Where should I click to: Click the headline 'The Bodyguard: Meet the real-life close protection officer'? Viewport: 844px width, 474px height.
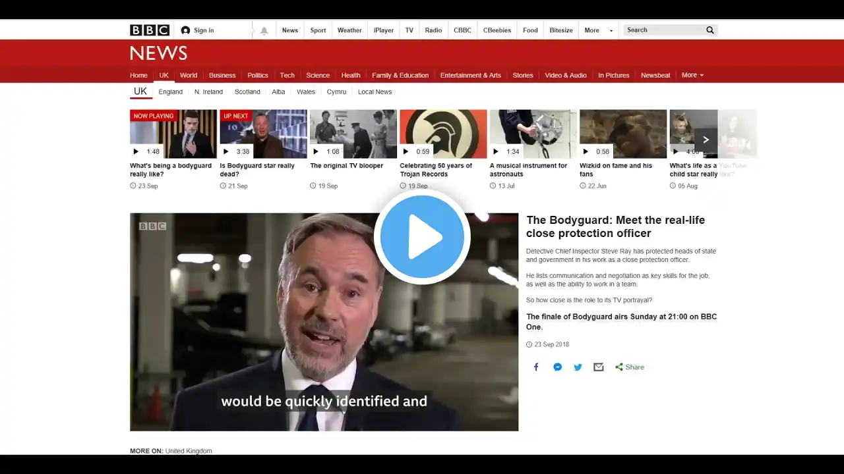615,226
